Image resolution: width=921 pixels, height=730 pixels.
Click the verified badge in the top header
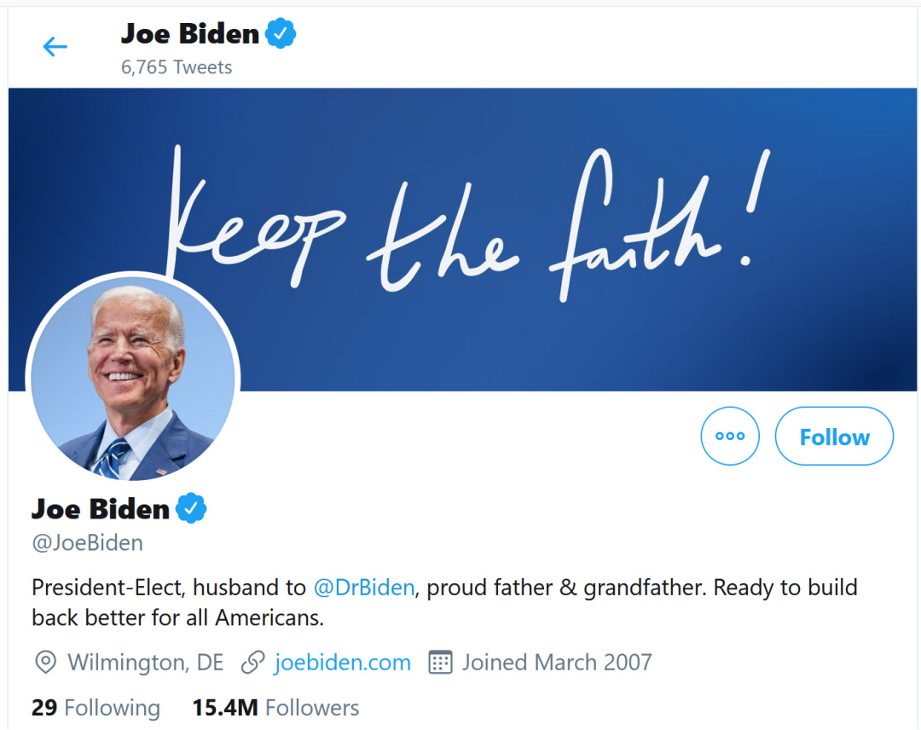(x=281, y=34)
